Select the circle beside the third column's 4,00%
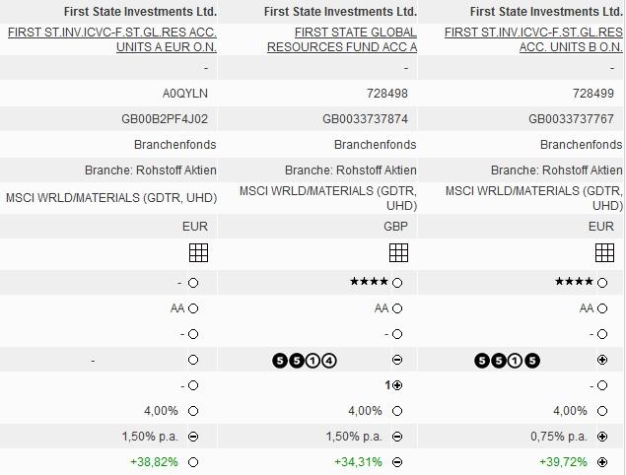This screenshot has height=475, width=626. pos(602,411)
